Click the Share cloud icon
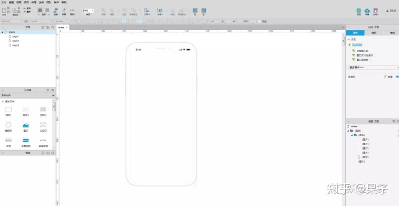This screenshot has width=399, height=206. (367, 11)
